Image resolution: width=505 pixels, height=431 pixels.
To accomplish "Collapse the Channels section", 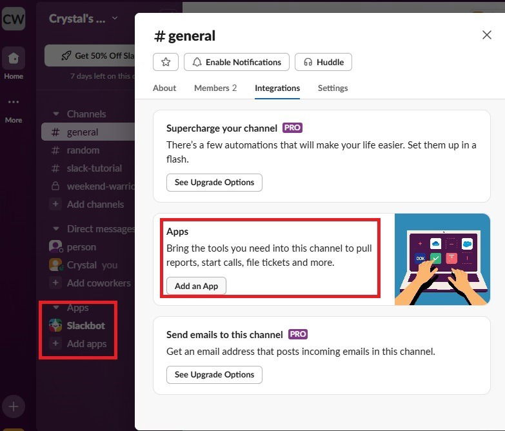I will 56,114.
